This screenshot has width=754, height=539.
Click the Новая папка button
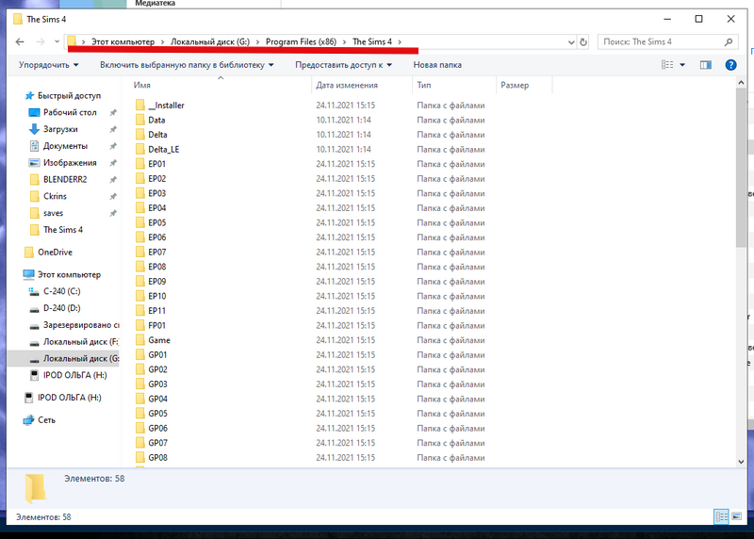[437, 65]
